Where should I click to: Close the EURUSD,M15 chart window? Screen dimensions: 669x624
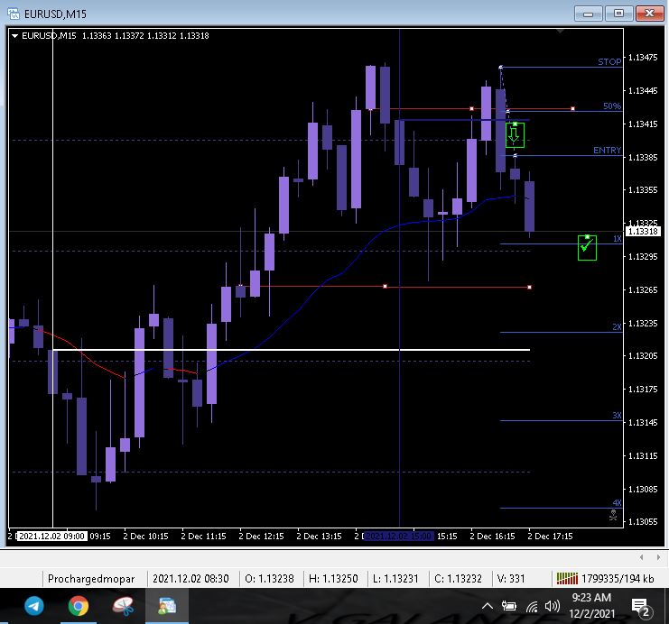coord(649,14)
